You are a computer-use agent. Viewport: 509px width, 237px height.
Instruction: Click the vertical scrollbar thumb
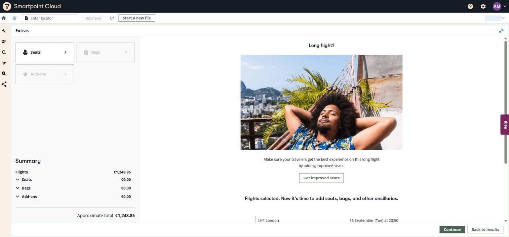pyautogui.click(x=505, y=102)
